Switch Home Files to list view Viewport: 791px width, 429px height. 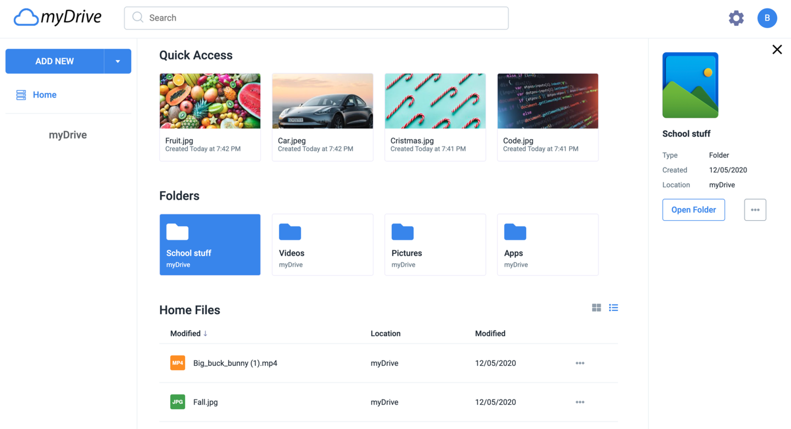614,308
